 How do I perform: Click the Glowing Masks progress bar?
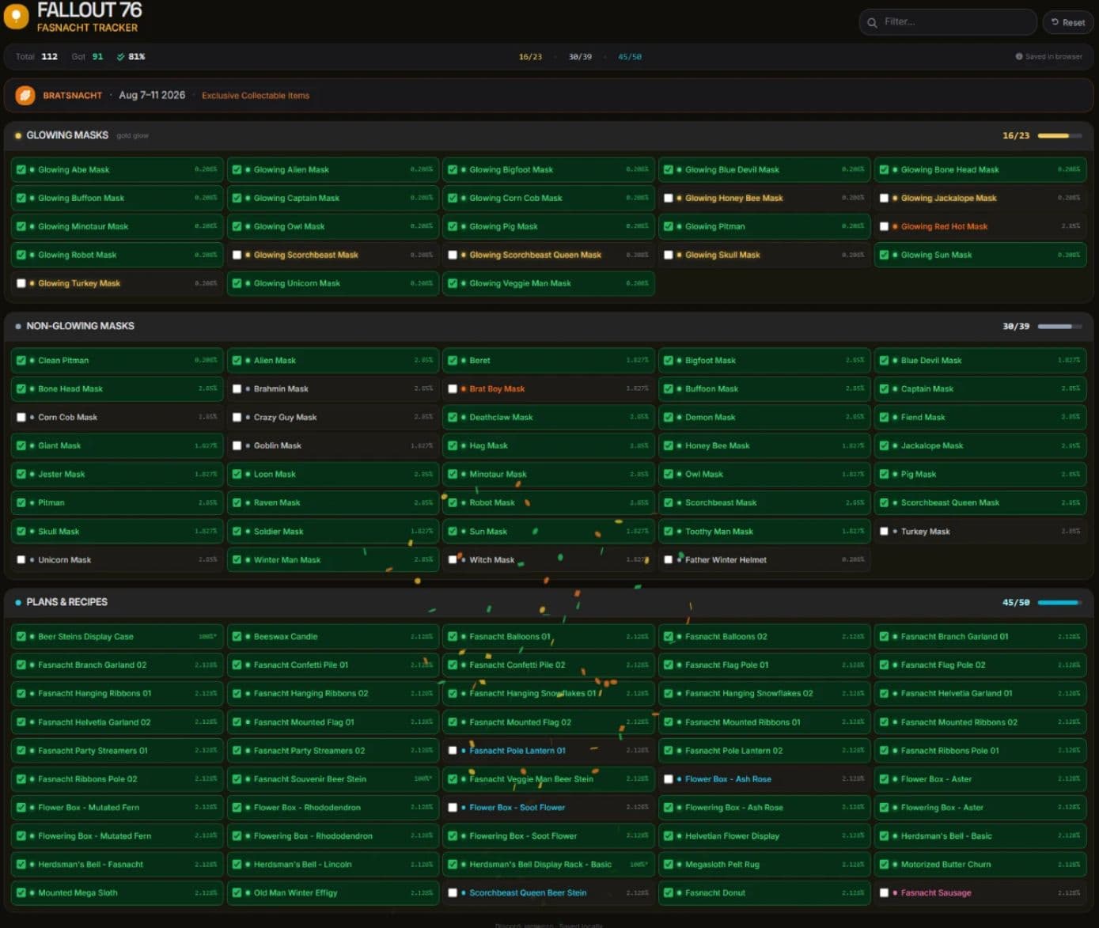coord(1059,136)
